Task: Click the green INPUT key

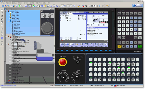Action: pos(140,46)
